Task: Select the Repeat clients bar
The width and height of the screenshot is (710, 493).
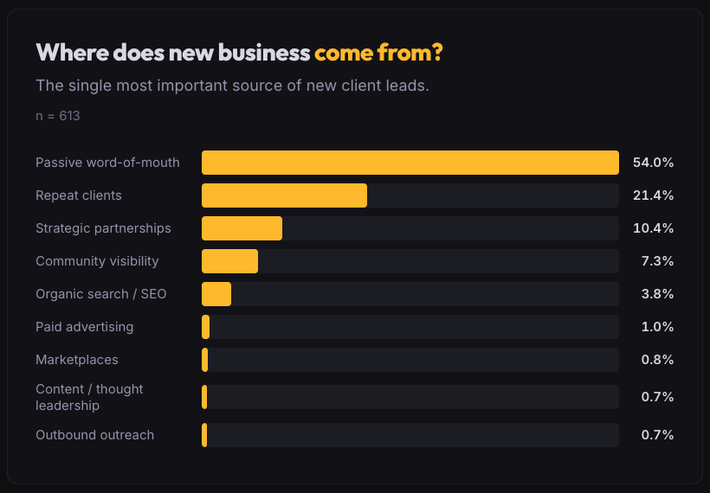Action: (284, 195)
